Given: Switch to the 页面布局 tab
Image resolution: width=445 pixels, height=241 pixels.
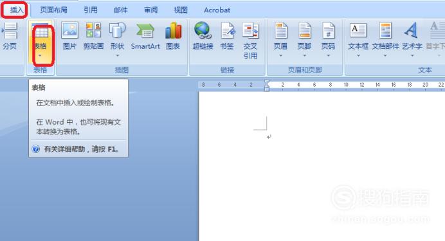Looking at the screenshot, I should click(x=53, y=10).
